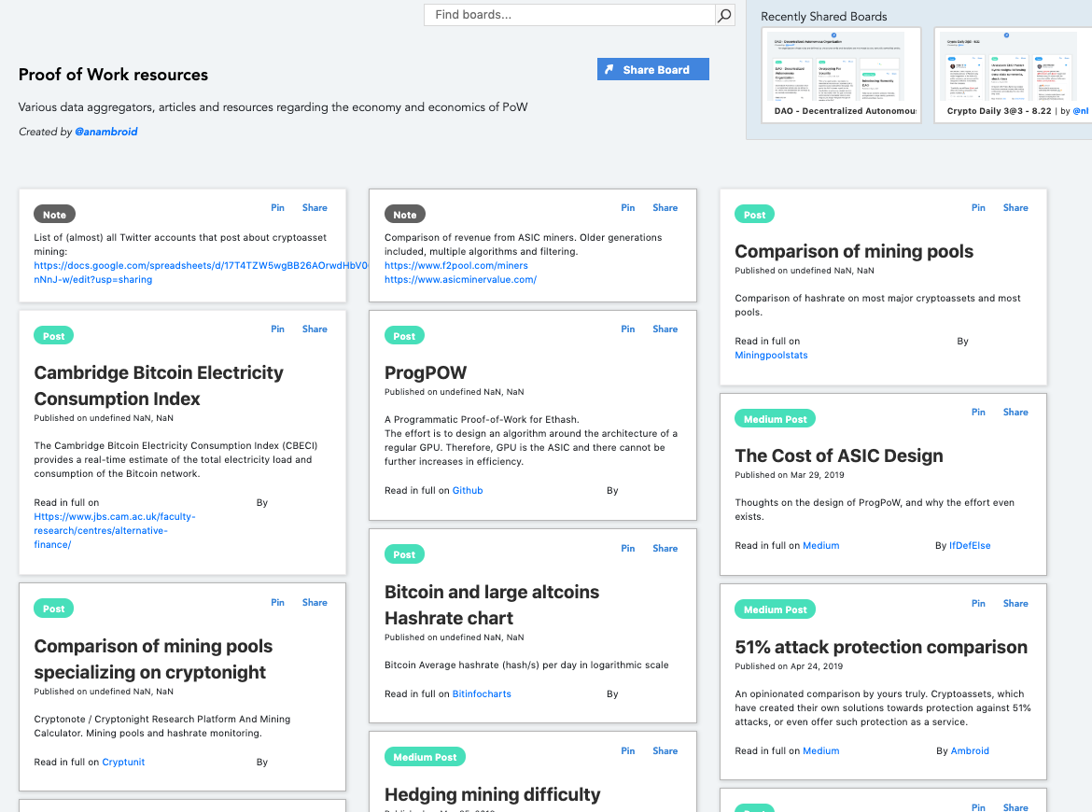
Task: Click the Share Board button
Action: tap(653, 70)
